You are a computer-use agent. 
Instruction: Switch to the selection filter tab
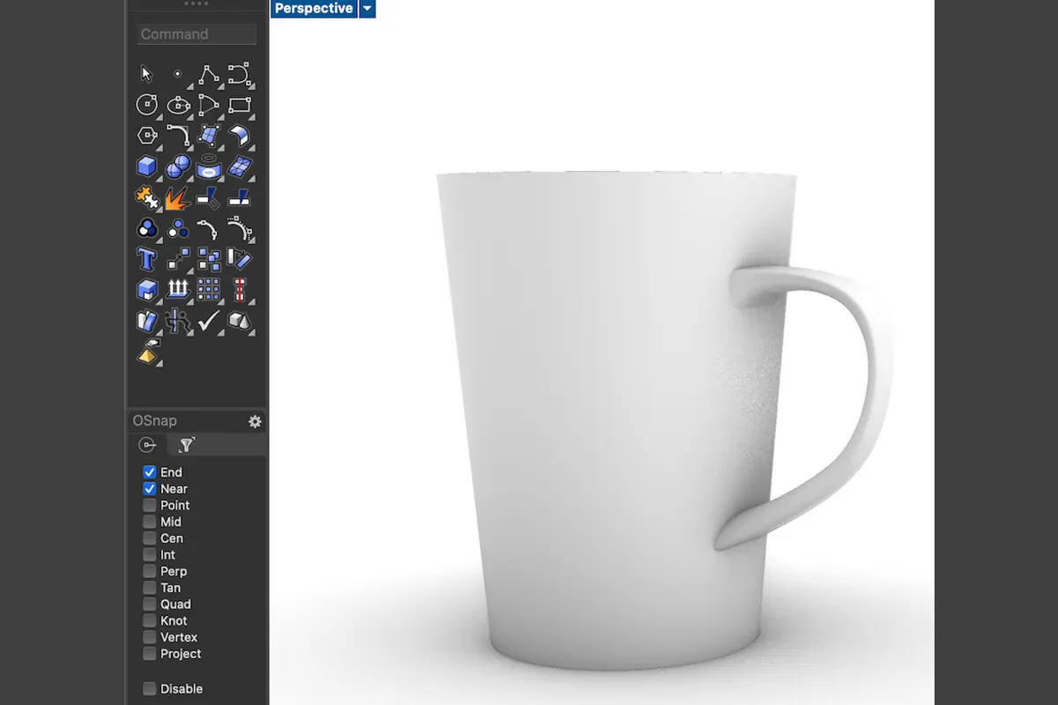(186, 445)
